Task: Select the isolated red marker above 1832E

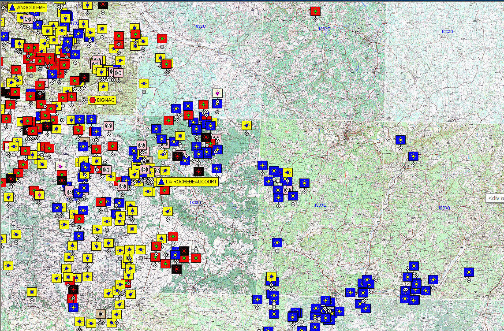Action: [x=315, y=11]
